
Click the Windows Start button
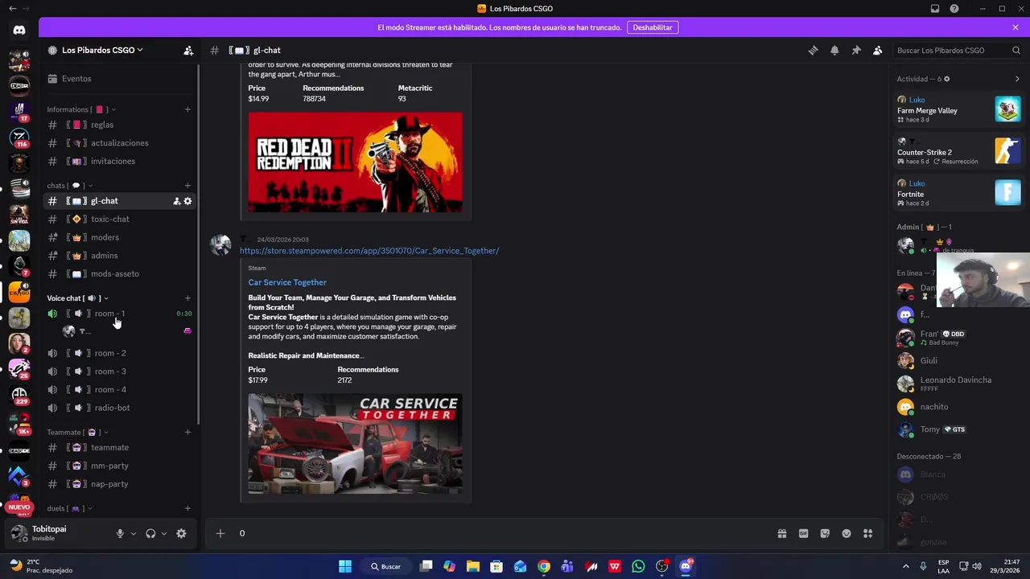coord(344,566)
